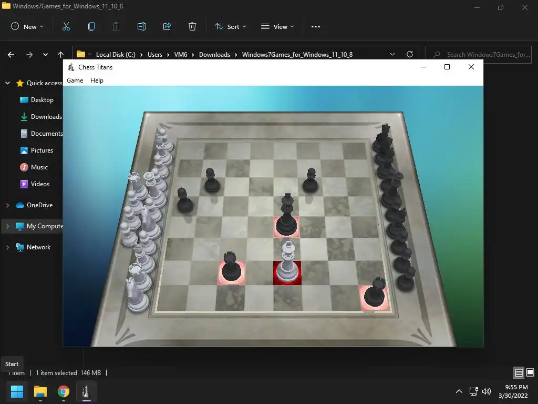
Task: Expand the Network tree node
Action: pyautogui.click(x=7, y=247)
